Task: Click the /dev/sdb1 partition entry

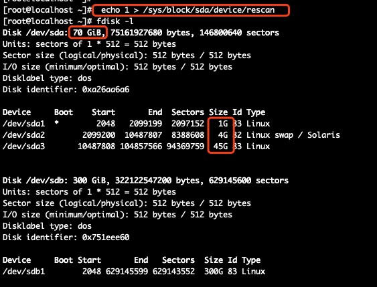Action: (23, 272)
